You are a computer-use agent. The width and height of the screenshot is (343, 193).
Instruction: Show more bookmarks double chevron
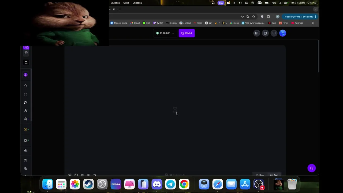313,23
